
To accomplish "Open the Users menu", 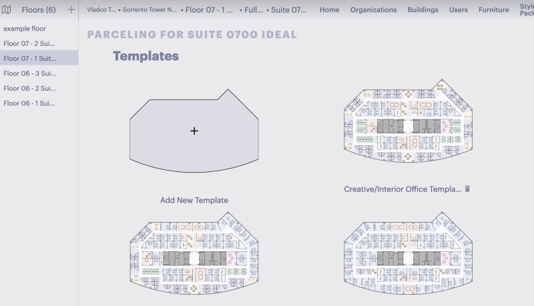I will pos(459,10).
